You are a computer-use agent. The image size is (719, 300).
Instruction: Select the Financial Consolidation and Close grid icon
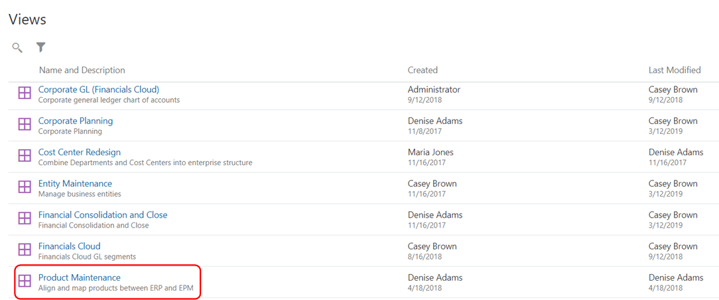coord(25,218)
